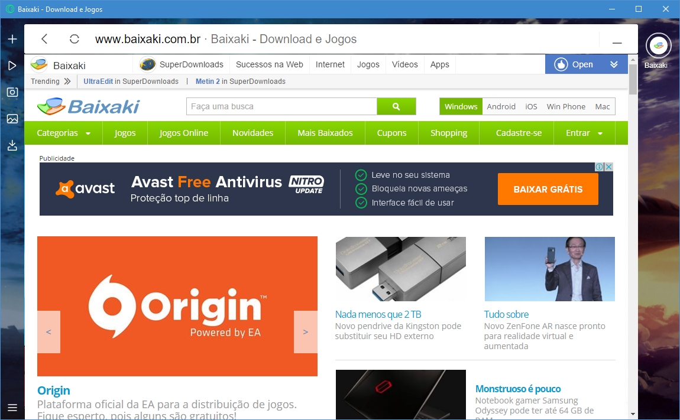Open the Vídeos toolbar link

404,64
